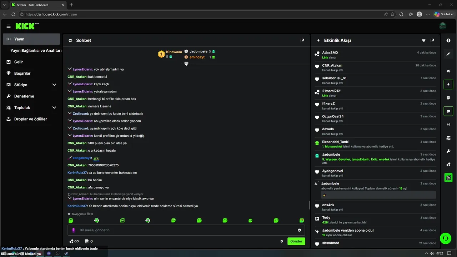
Task: Open the screen capture icon in right sidebar
Action: coord(448,71)
